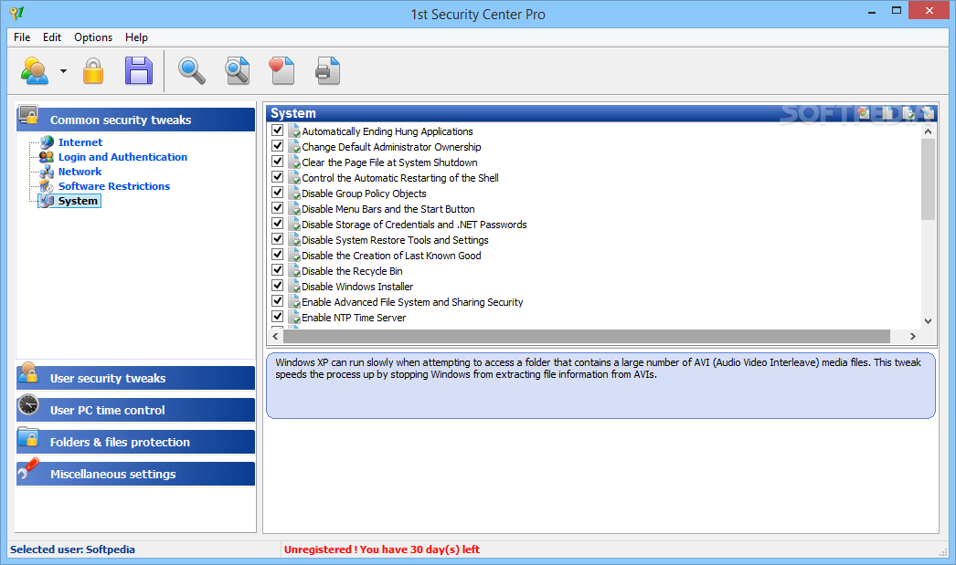956x565 pixels.
Task: Toggle Change Default Administrator Ownership checkbox
Action: 278,146
